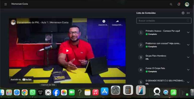Open the notifications bell icon
The width and height of the screenshot is (194, 99).
point(179,4)
